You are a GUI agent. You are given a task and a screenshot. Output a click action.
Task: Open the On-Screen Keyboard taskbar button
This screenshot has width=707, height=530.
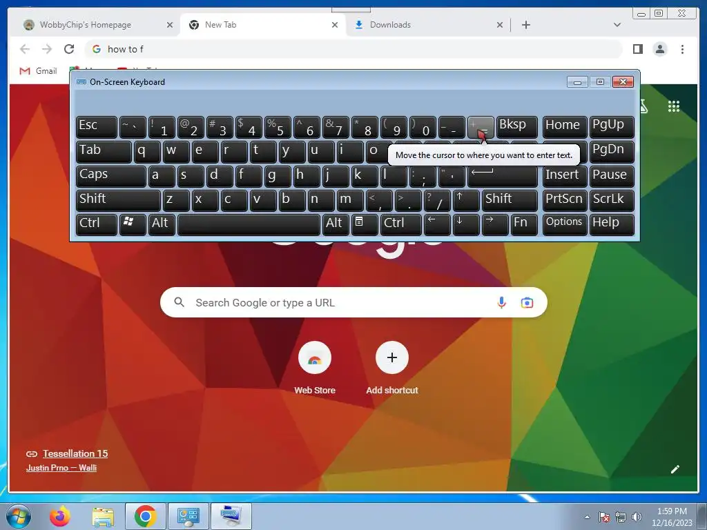231,516
